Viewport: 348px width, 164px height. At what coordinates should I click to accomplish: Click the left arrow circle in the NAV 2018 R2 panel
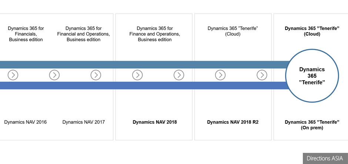(x=220, y=75)
